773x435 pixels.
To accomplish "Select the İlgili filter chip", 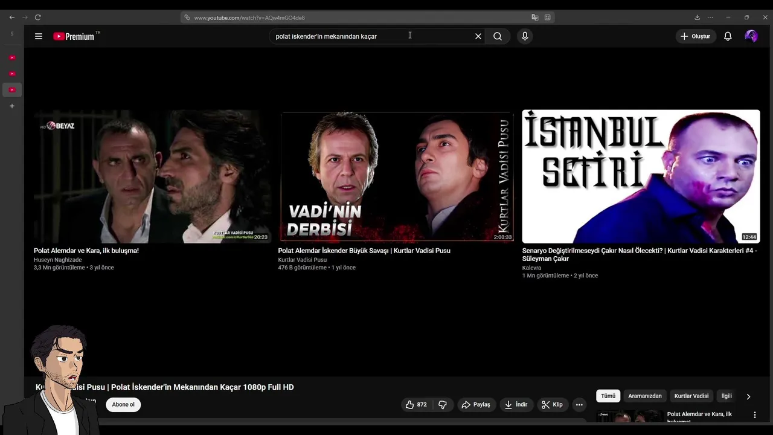I will 726,396.
